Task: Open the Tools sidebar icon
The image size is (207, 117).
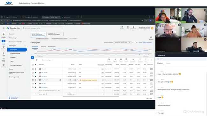Action: [x=4, y=53]
